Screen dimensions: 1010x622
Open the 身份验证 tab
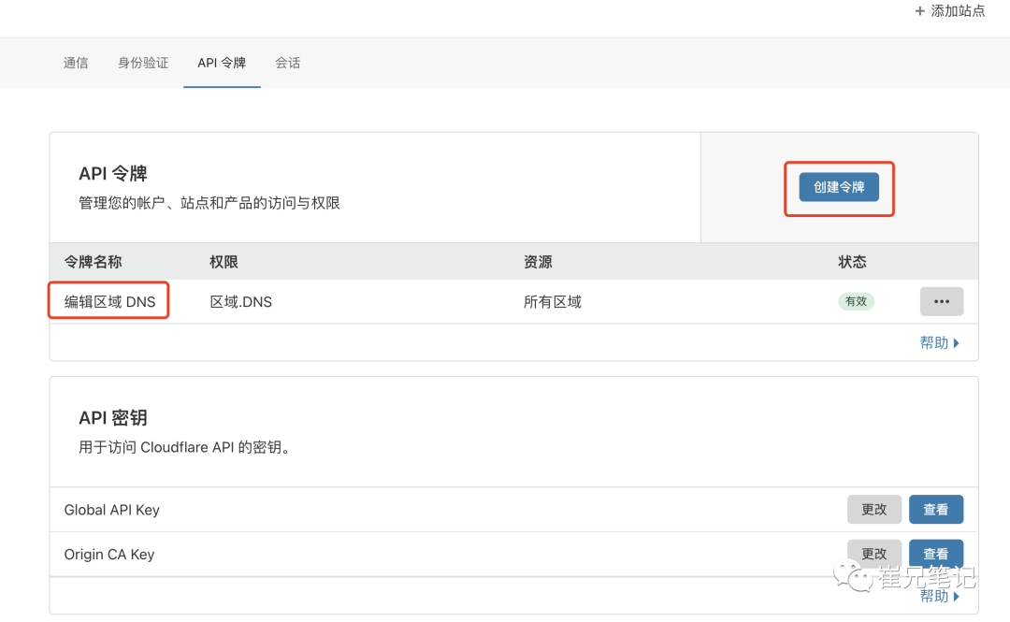pyautogui.click(x=143, y=63)
